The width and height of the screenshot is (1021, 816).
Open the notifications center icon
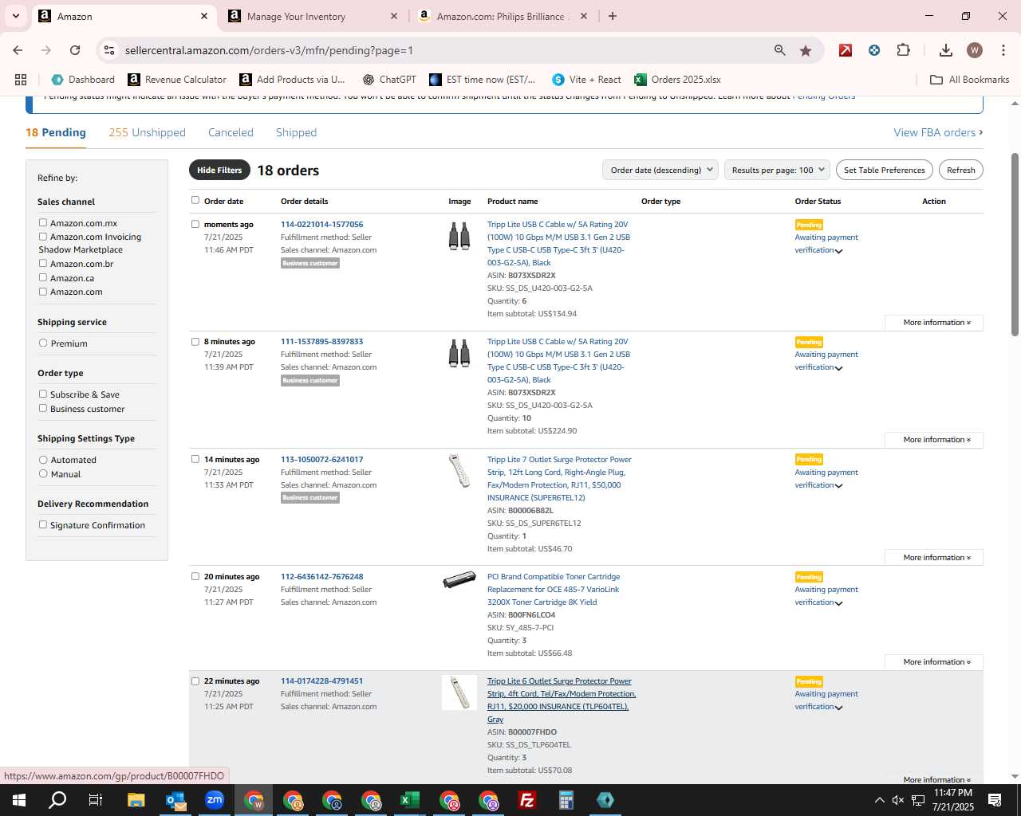tap(995, 800)
